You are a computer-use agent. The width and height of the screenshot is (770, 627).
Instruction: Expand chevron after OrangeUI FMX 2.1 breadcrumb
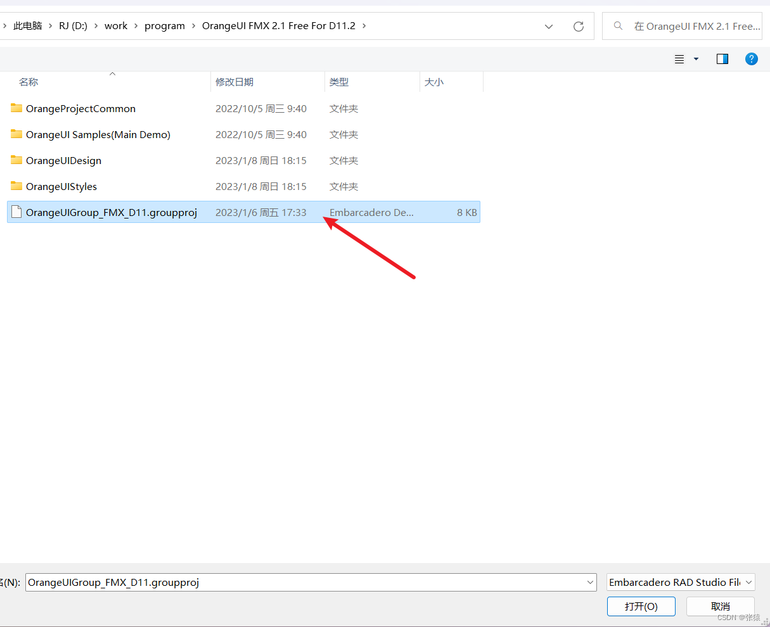click(364, 26)
